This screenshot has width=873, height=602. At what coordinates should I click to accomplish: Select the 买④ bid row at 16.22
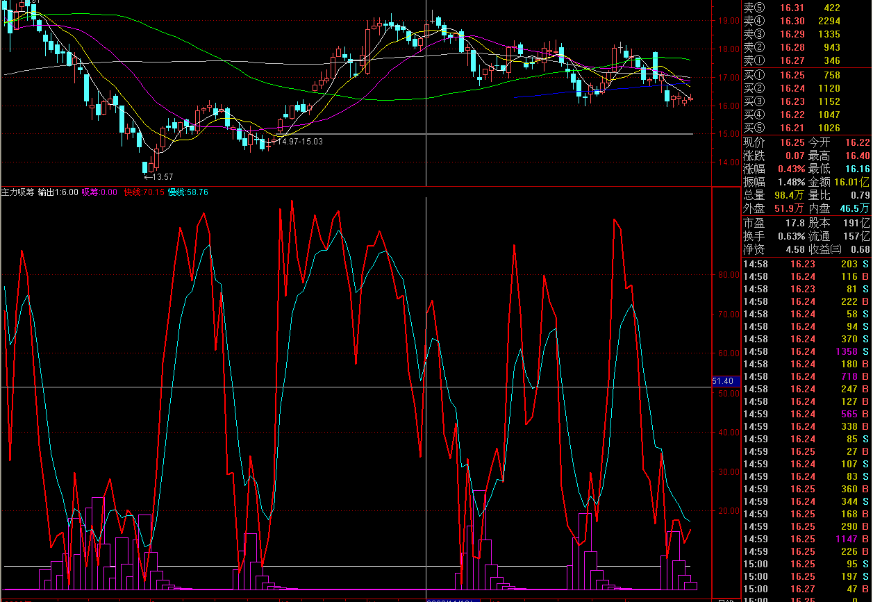(806, 115)
